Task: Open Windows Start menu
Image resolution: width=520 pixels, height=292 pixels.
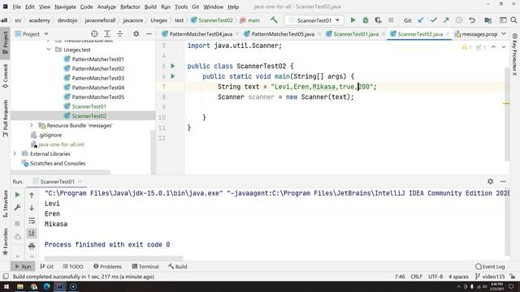Action: [x=6, y=286]
